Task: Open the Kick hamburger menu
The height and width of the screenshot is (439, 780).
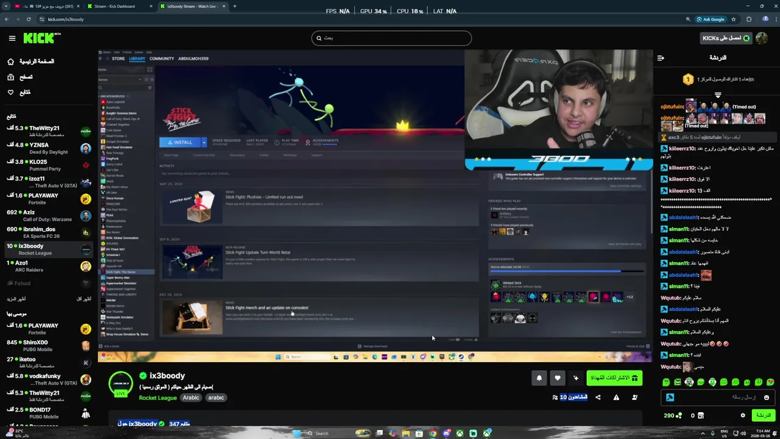Action: (x=12, y=38)
